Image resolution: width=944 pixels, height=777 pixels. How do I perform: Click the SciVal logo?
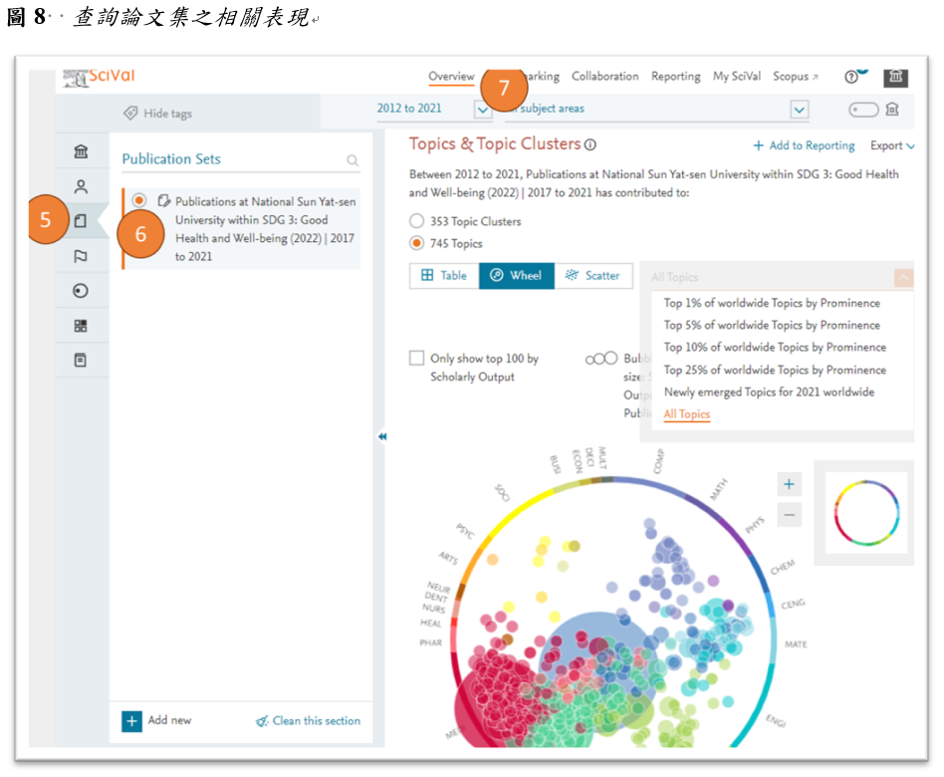[x=100, y=77]
